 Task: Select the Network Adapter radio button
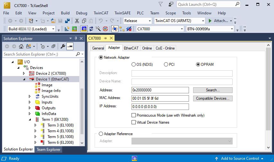101,58
